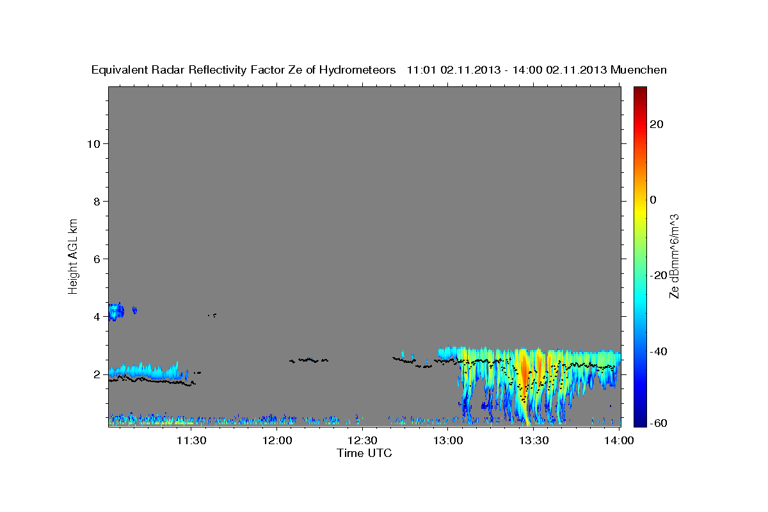This screenshot has height=512, width=768.
Task: Click the black cloud-base dots near 12:10
Action: [309, 360]
